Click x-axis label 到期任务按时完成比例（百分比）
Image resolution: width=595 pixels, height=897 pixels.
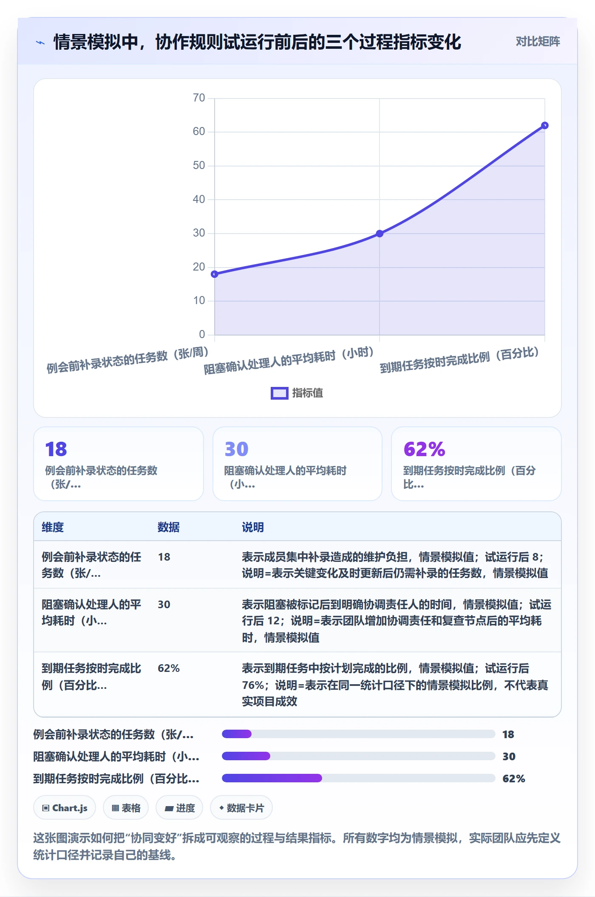(x=459, y=360)
